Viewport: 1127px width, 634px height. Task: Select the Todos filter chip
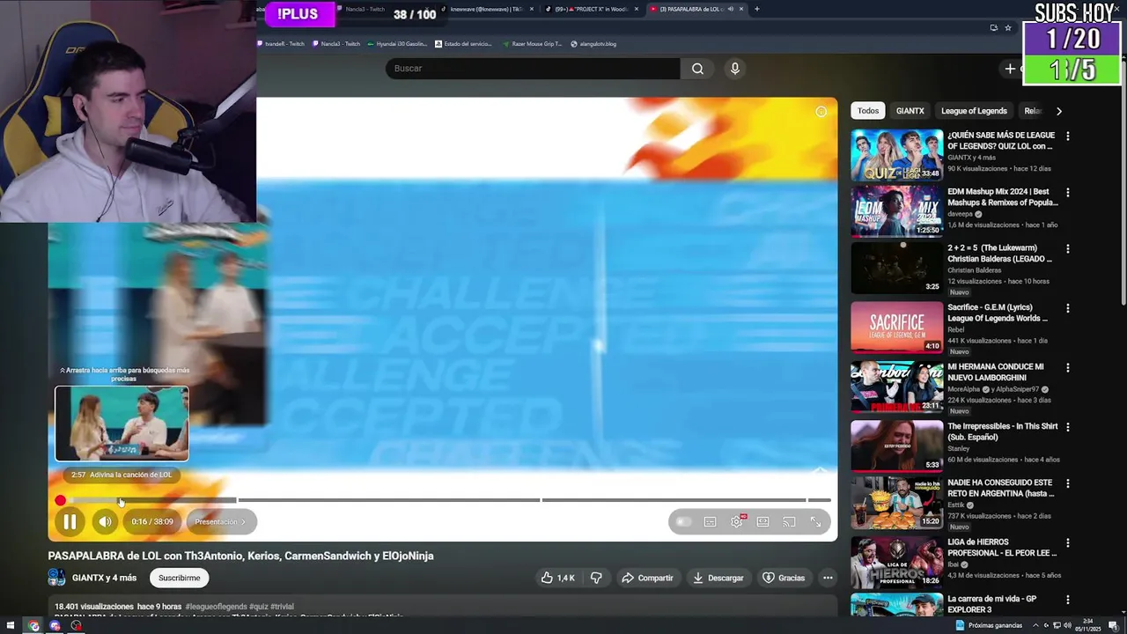pos(868,111)
